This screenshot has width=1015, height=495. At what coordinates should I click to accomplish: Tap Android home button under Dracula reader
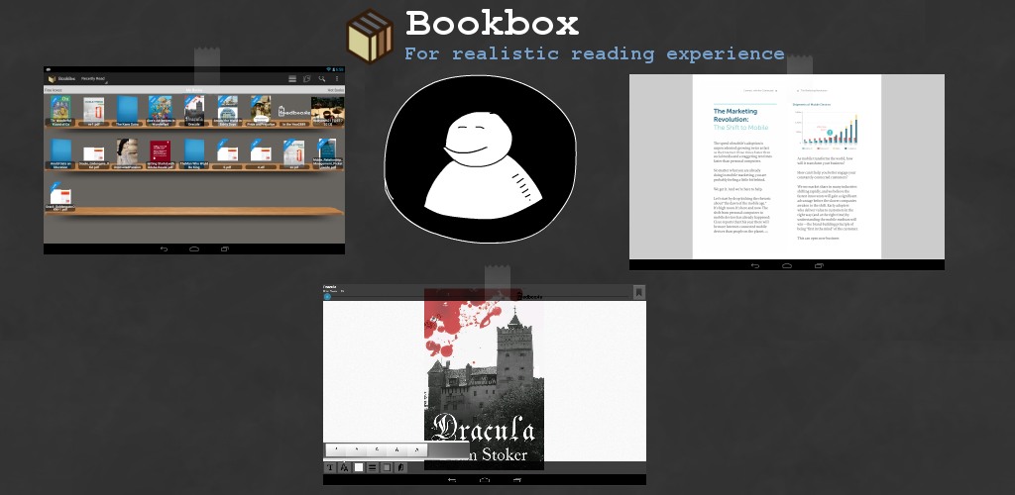[x=484, y=479]
